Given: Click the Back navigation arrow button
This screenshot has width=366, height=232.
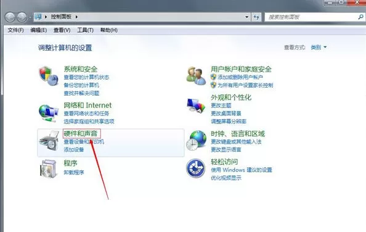Looking at the screenshot, I should [10, 17].
